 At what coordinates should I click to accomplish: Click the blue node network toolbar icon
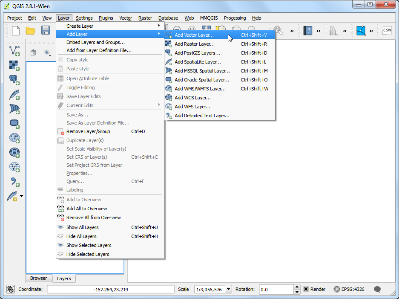click(x=361, y=31)
